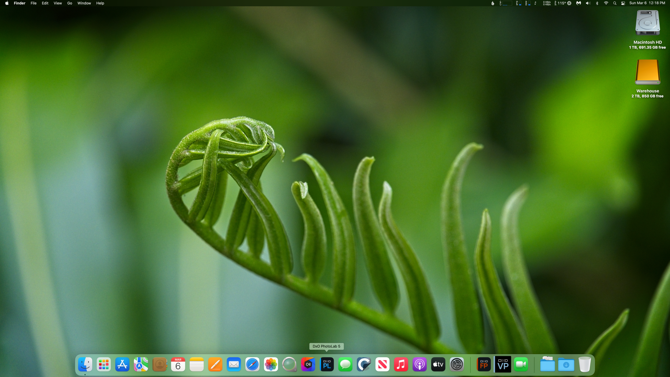Screen dimensions: 670x377
Task: Open the Go menu
Action: (x=70, y=3)
